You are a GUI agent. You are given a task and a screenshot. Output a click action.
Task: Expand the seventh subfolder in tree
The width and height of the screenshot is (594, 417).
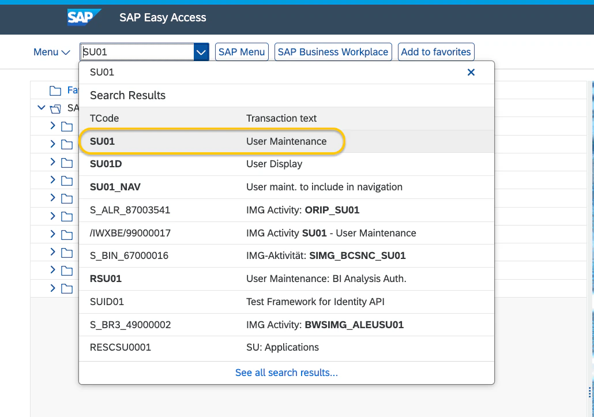click(52, 234)
